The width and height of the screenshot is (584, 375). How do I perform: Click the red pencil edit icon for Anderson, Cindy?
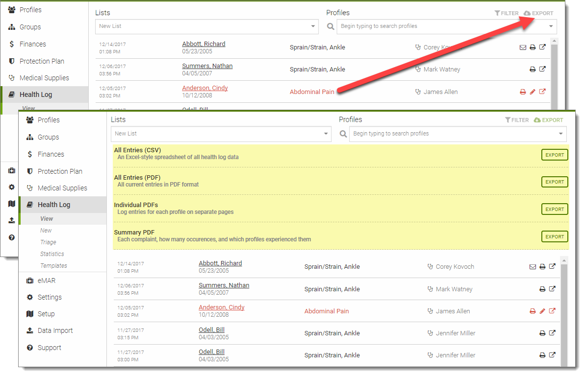pyautogui.click(x=542, y=311)
